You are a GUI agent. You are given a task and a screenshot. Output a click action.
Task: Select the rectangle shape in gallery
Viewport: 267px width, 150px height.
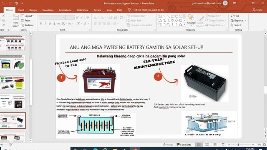click(172, 16)
